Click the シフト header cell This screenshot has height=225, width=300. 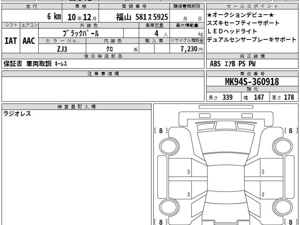click(x=11, y=25)
